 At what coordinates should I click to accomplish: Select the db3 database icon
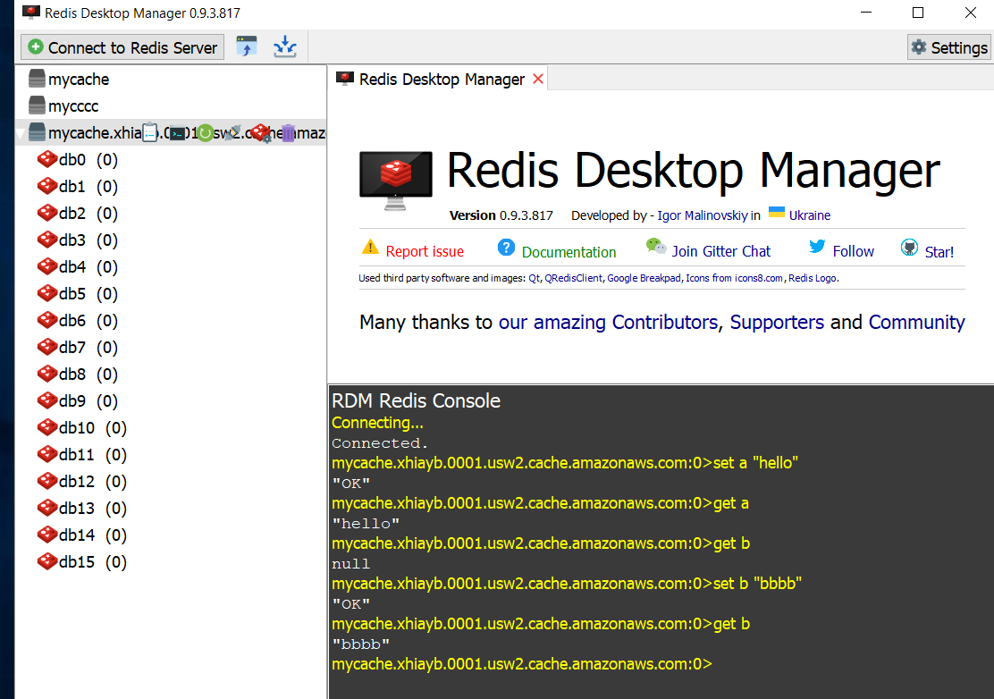pos(46,240)
